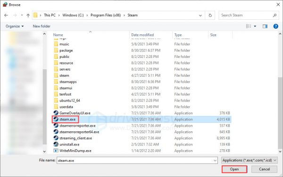
Task: Expand the address bar history dropdown
Action: [200, 16]
